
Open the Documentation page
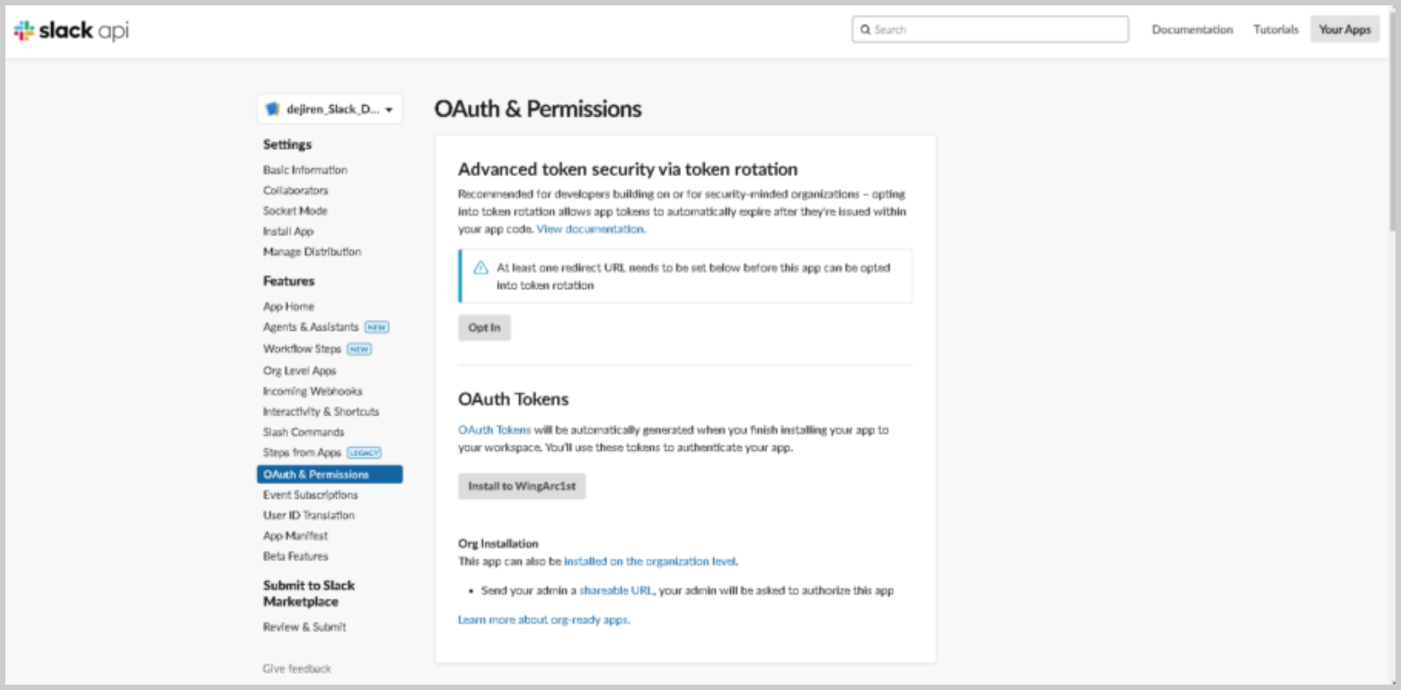click(x=1192, y=30)
